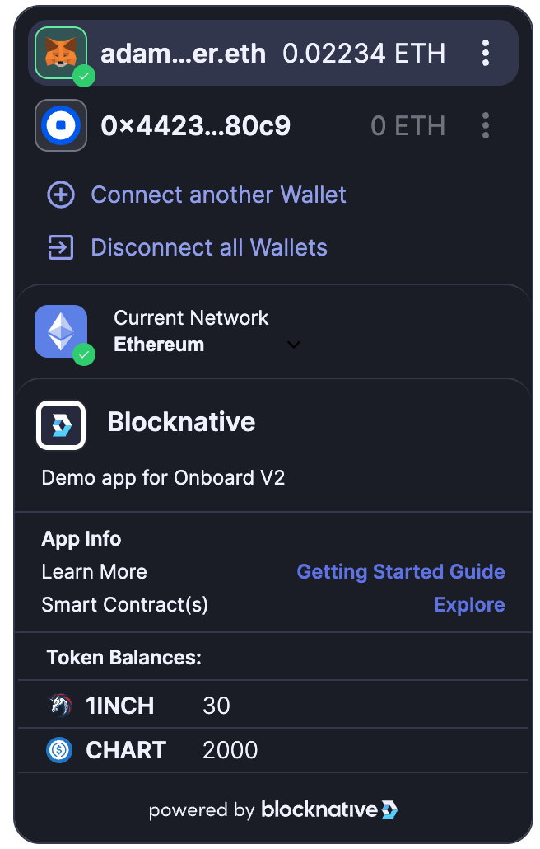Image resolution: width=540 pixels, height=849 pixels.
Task: Click the exit icon beside Disconnect all Wallets
Action: pyautogui.click(x=61, y=247)
